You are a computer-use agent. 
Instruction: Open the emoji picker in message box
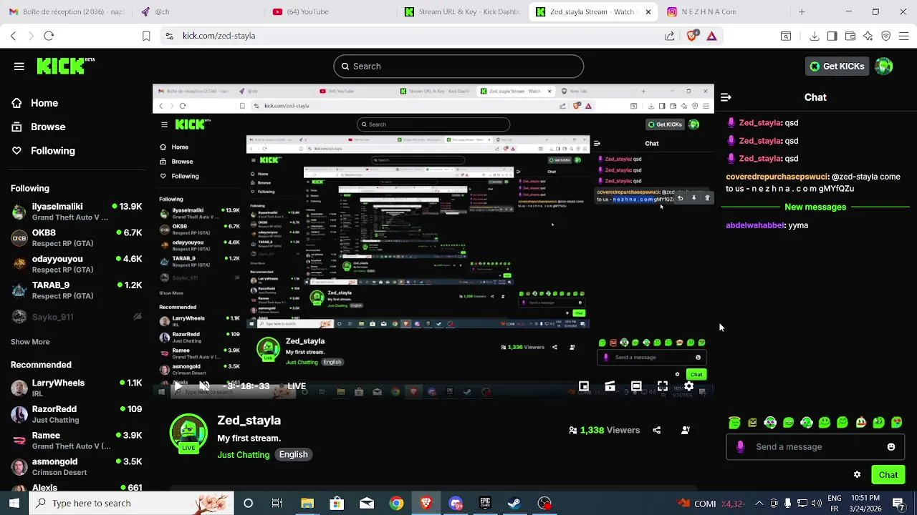[890, 447]
